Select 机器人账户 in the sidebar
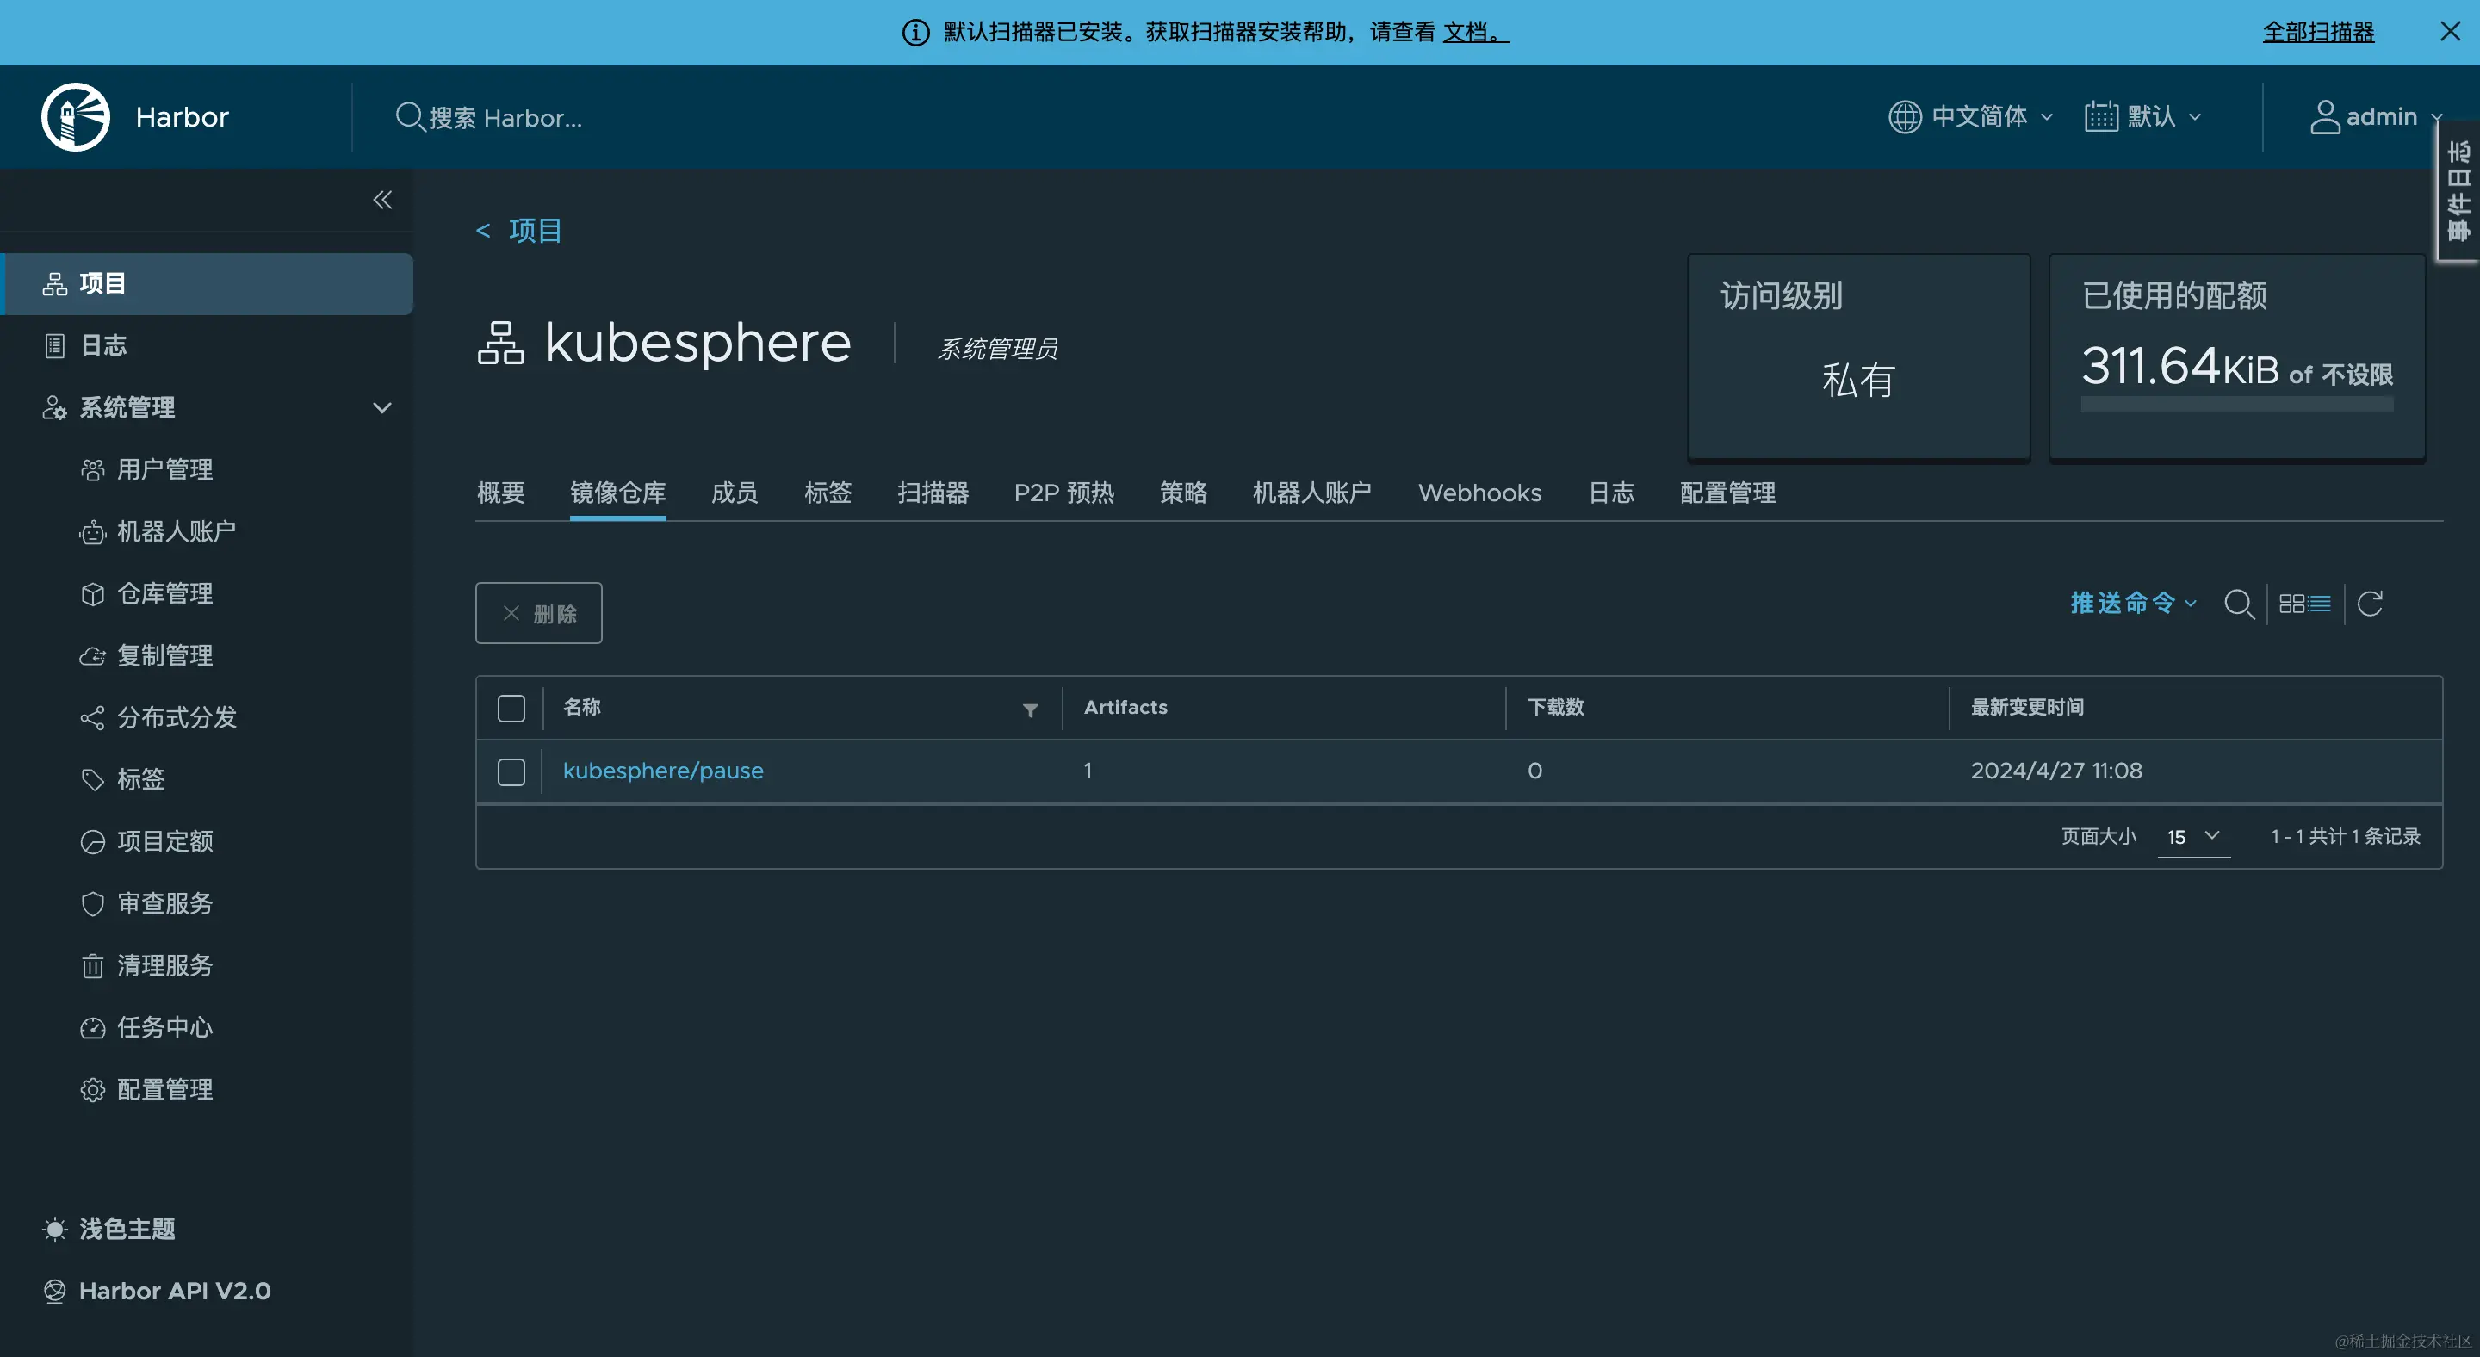This screenshot has width=2480, height=1357. 177,531
